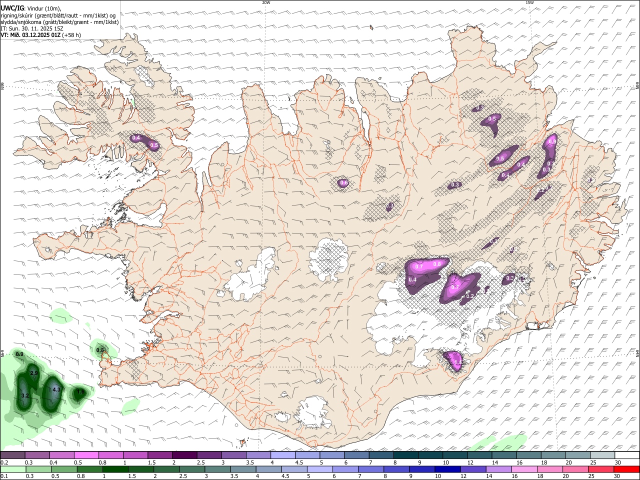Screen dimensions: 640x480
Task: Click the '12' label under the upper legend bar
Action: pos(469,462)
